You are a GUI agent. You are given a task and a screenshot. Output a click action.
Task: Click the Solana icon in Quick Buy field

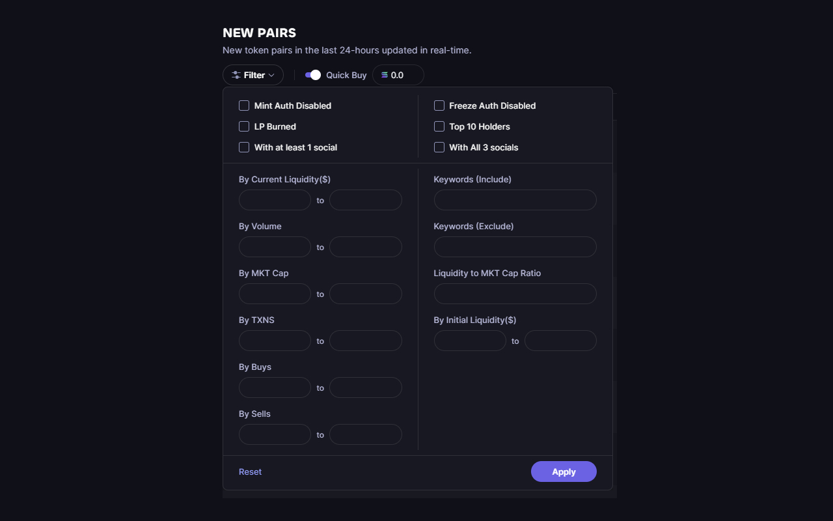(x=384, y=75)
